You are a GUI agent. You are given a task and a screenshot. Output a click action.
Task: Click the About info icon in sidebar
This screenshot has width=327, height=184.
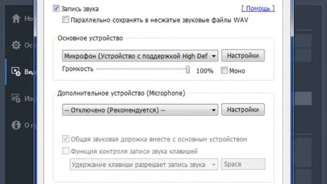16,125
